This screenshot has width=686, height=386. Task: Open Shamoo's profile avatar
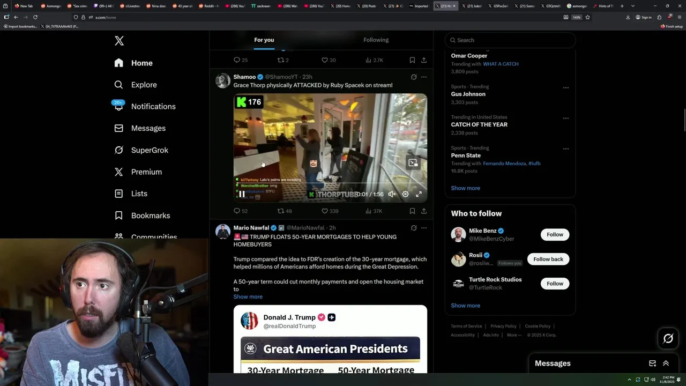pos(222,81)
